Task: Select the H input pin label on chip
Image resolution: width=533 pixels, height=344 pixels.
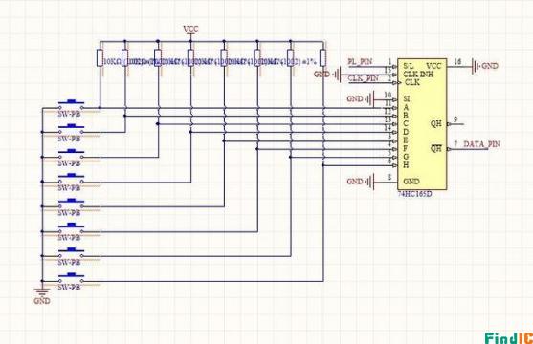Action: click(406, 165)
